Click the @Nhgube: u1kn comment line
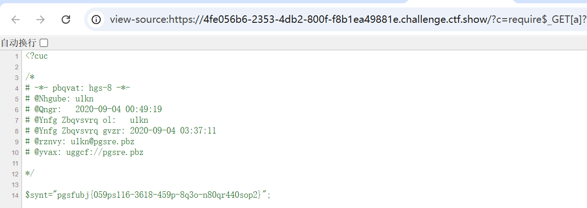The image size is (587, 208). click(x=60, y=99)
